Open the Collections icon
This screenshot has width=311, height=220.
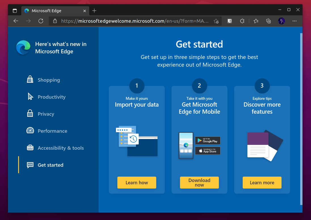(x=268, y=21)
